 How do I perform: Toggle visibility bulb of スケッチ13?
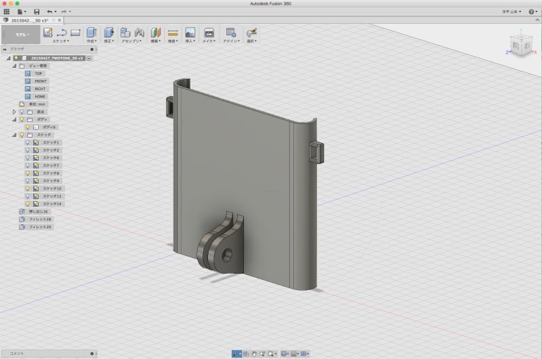click(x=28, y=196)
